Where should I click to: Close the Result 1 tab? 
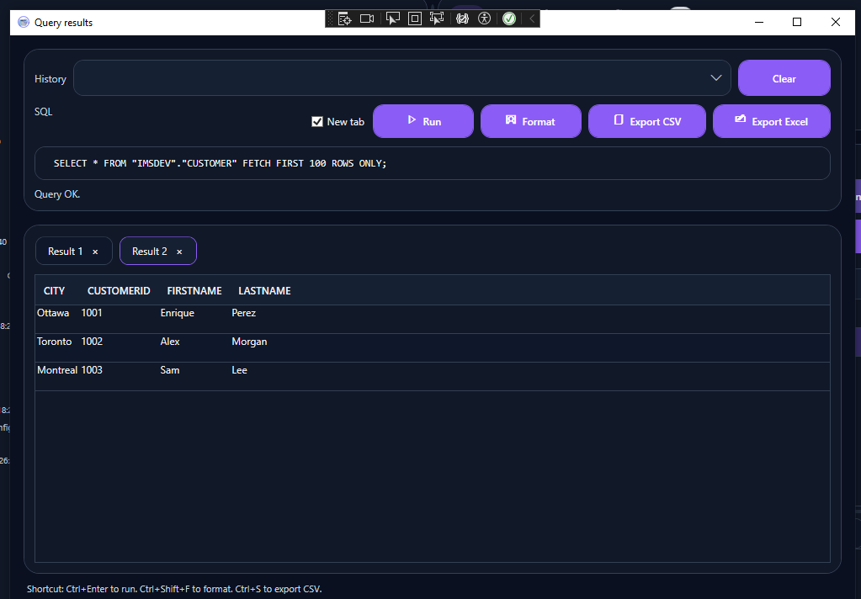[95, 252]
